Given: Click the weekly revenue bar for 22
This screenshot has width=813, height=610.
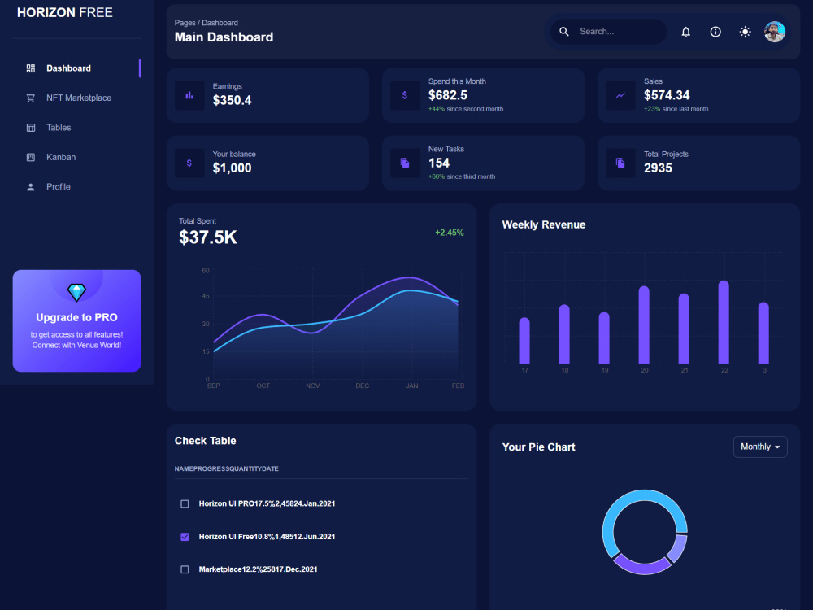Looking at the screenshot, I should tap(724, 322).
